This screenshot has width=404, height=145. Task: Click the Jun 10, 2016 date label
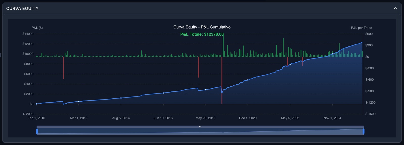163,118
